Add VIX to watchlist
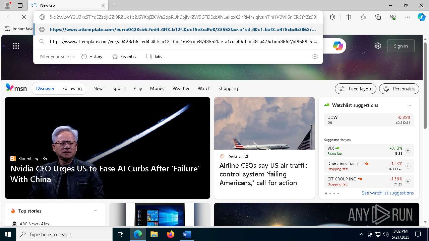 click(x=408, y=151)
